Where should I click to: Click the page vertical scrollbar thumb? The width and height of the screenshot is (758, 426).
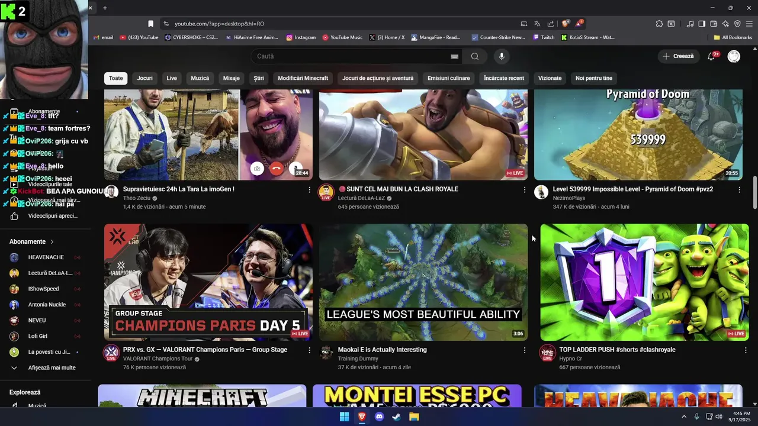pos(755,192)
